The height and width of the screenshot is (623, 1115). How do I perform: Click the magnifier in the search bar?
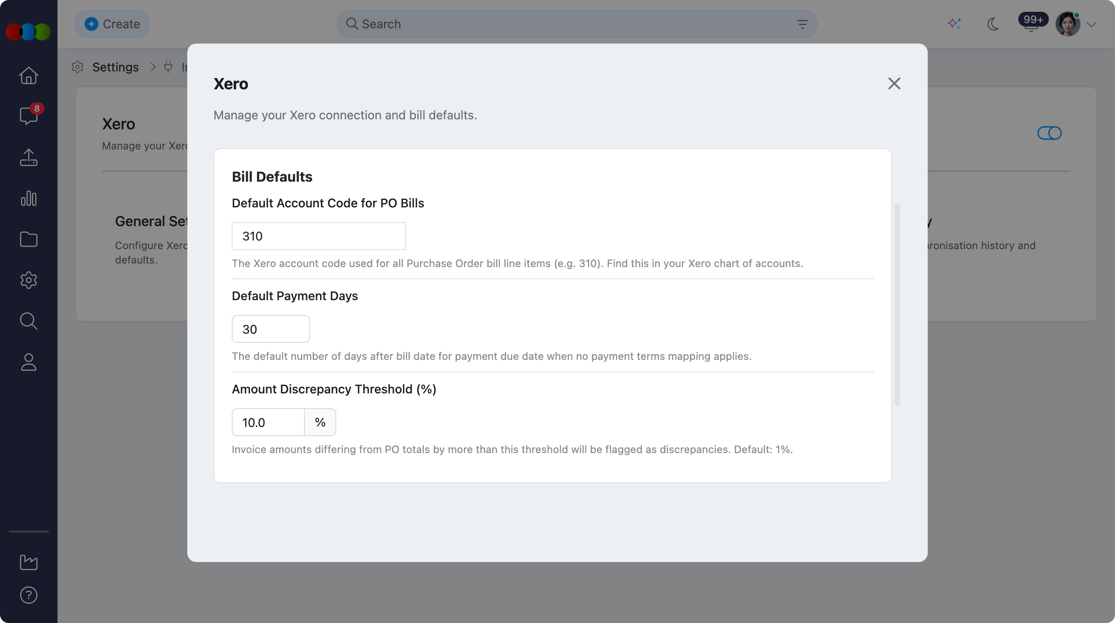[352, 24]
